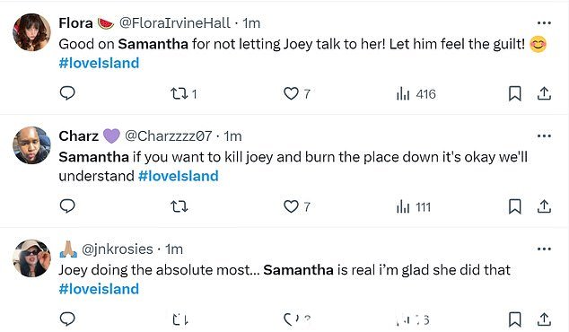Open more options on jnkrosies' tweet
Viewport: 569px width, 332px height.
point(544,249)
